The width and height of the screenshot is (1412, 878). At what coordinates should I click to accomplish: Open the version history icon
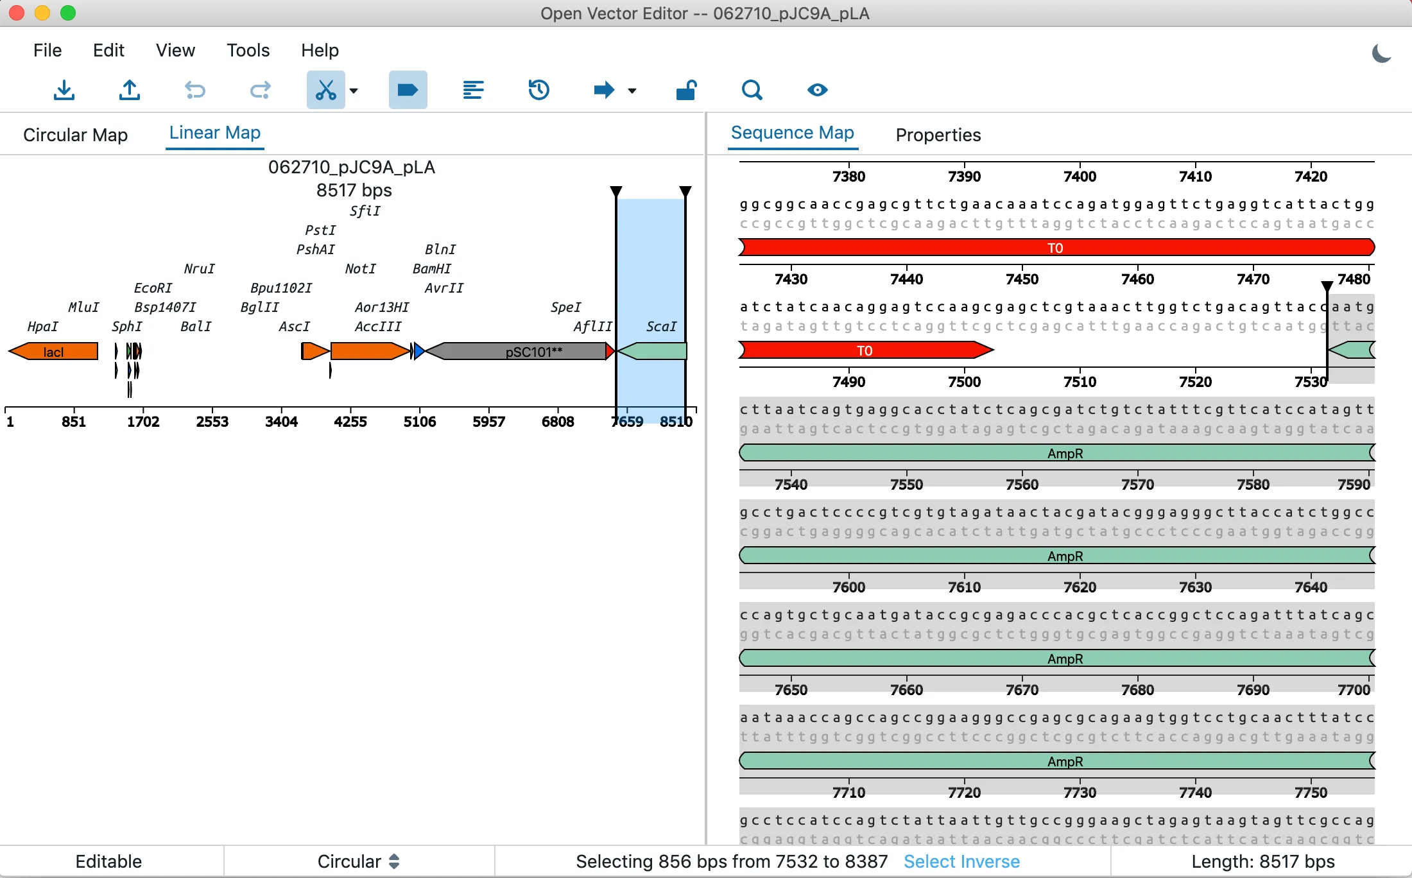(x=538, y=90)
